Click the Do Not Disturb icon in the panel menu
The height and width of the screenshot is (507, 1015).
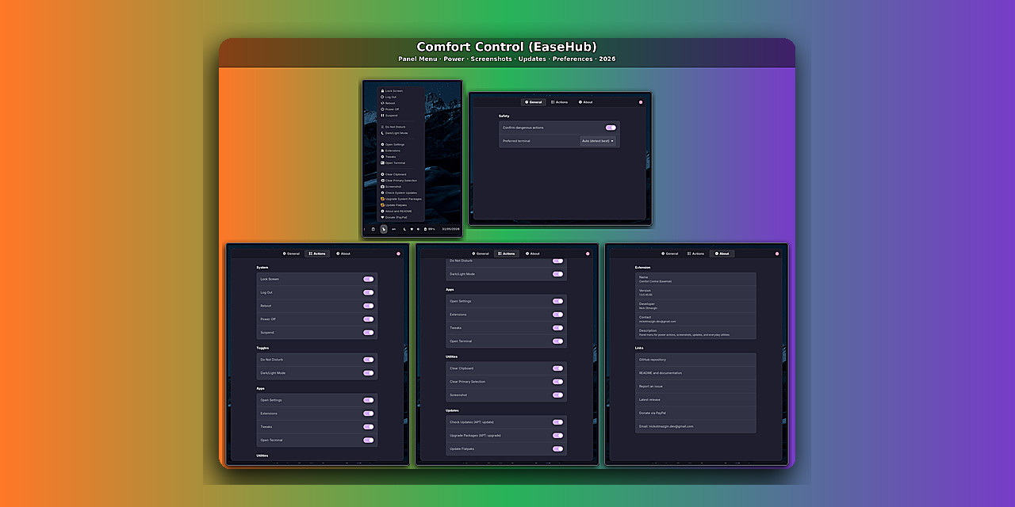[381, 127]
